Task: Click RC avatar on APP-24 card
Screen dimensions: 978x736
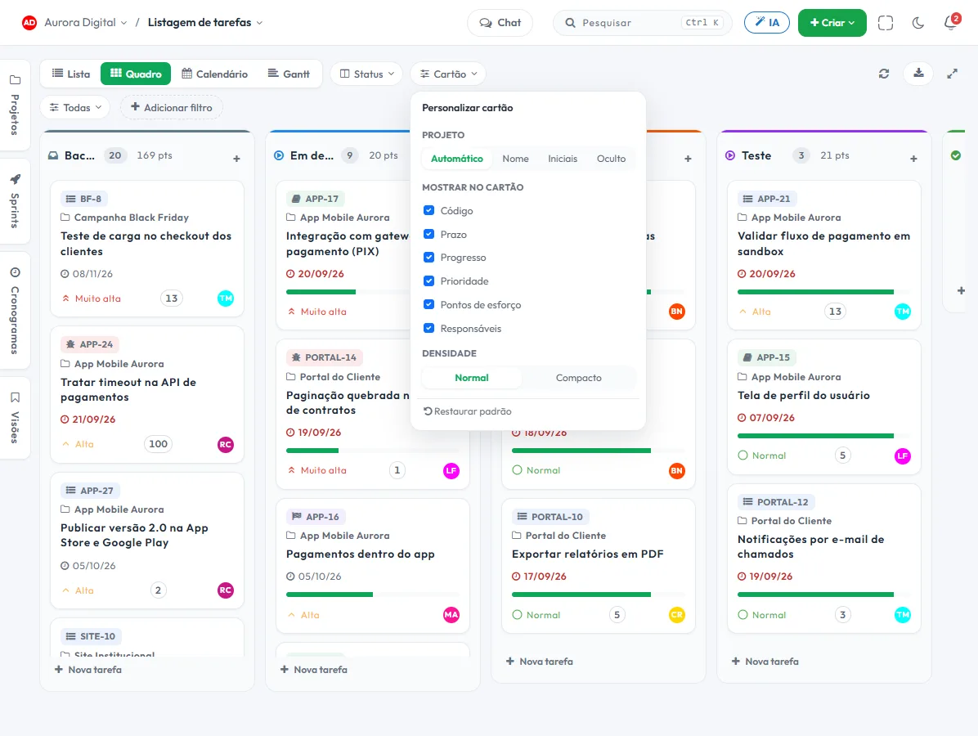Action: (225, 444)
